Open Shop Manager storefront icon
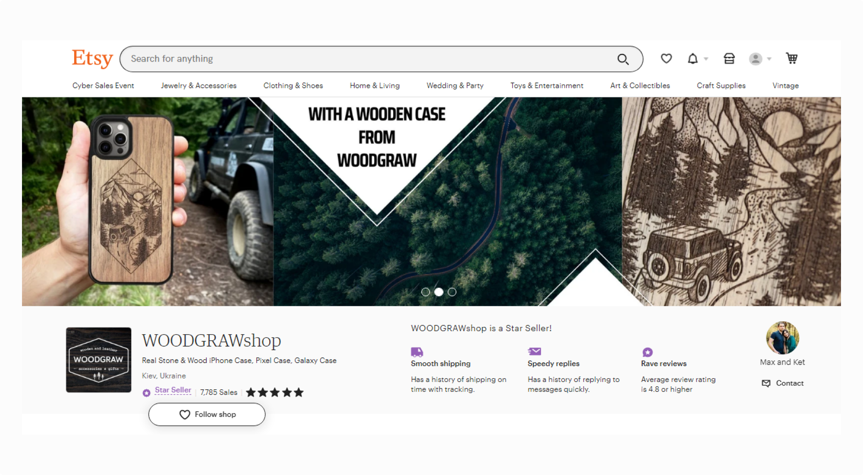Image resolution: width=863 pixels, height=475 pixels. coord(729,59)
